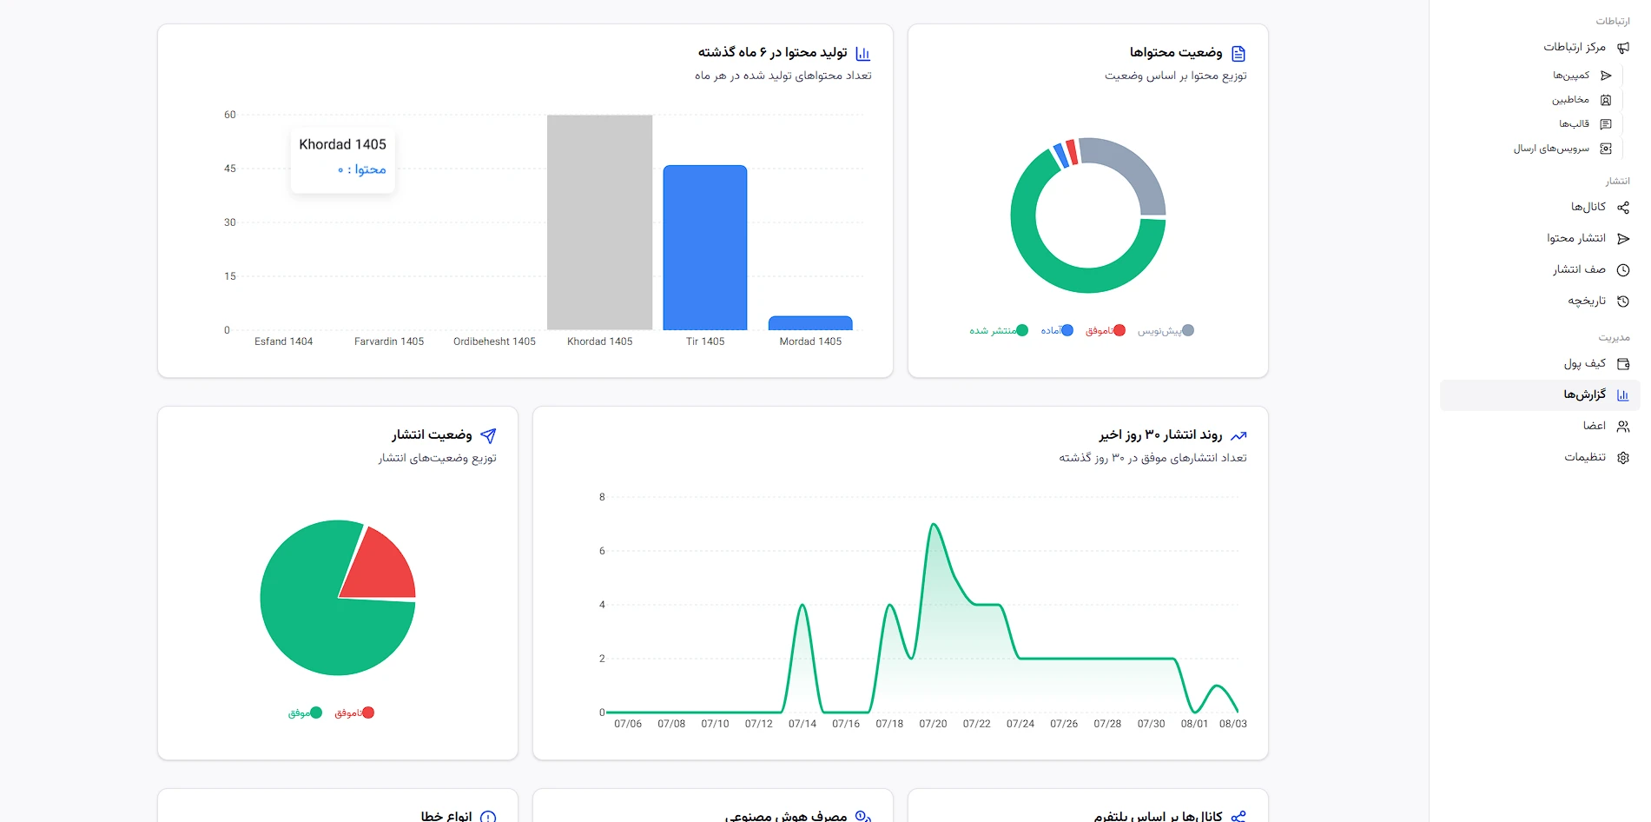1651x822 pixels.
Task: Open سرویس‌های ارسال in sidebar
Action: 1551,149
